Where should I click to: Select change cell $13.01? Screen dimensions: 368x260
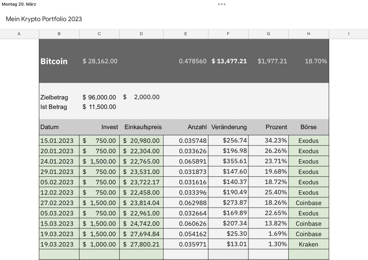[228, 244]
